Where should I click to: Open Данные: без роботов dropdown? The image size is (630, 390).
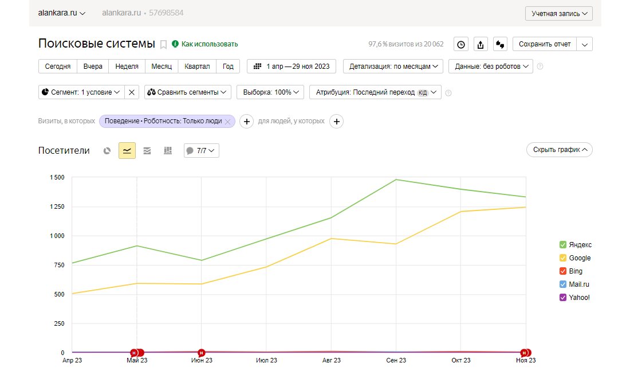(491, 67)
